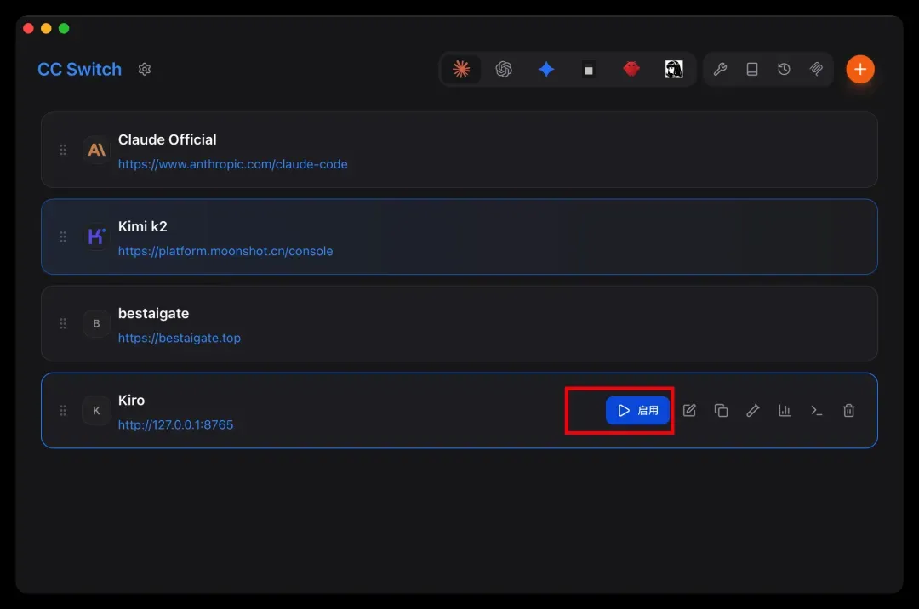Open anthropic.com/claude-code link
This screenshot has height=609, width=919.
(x=232, y=164)
